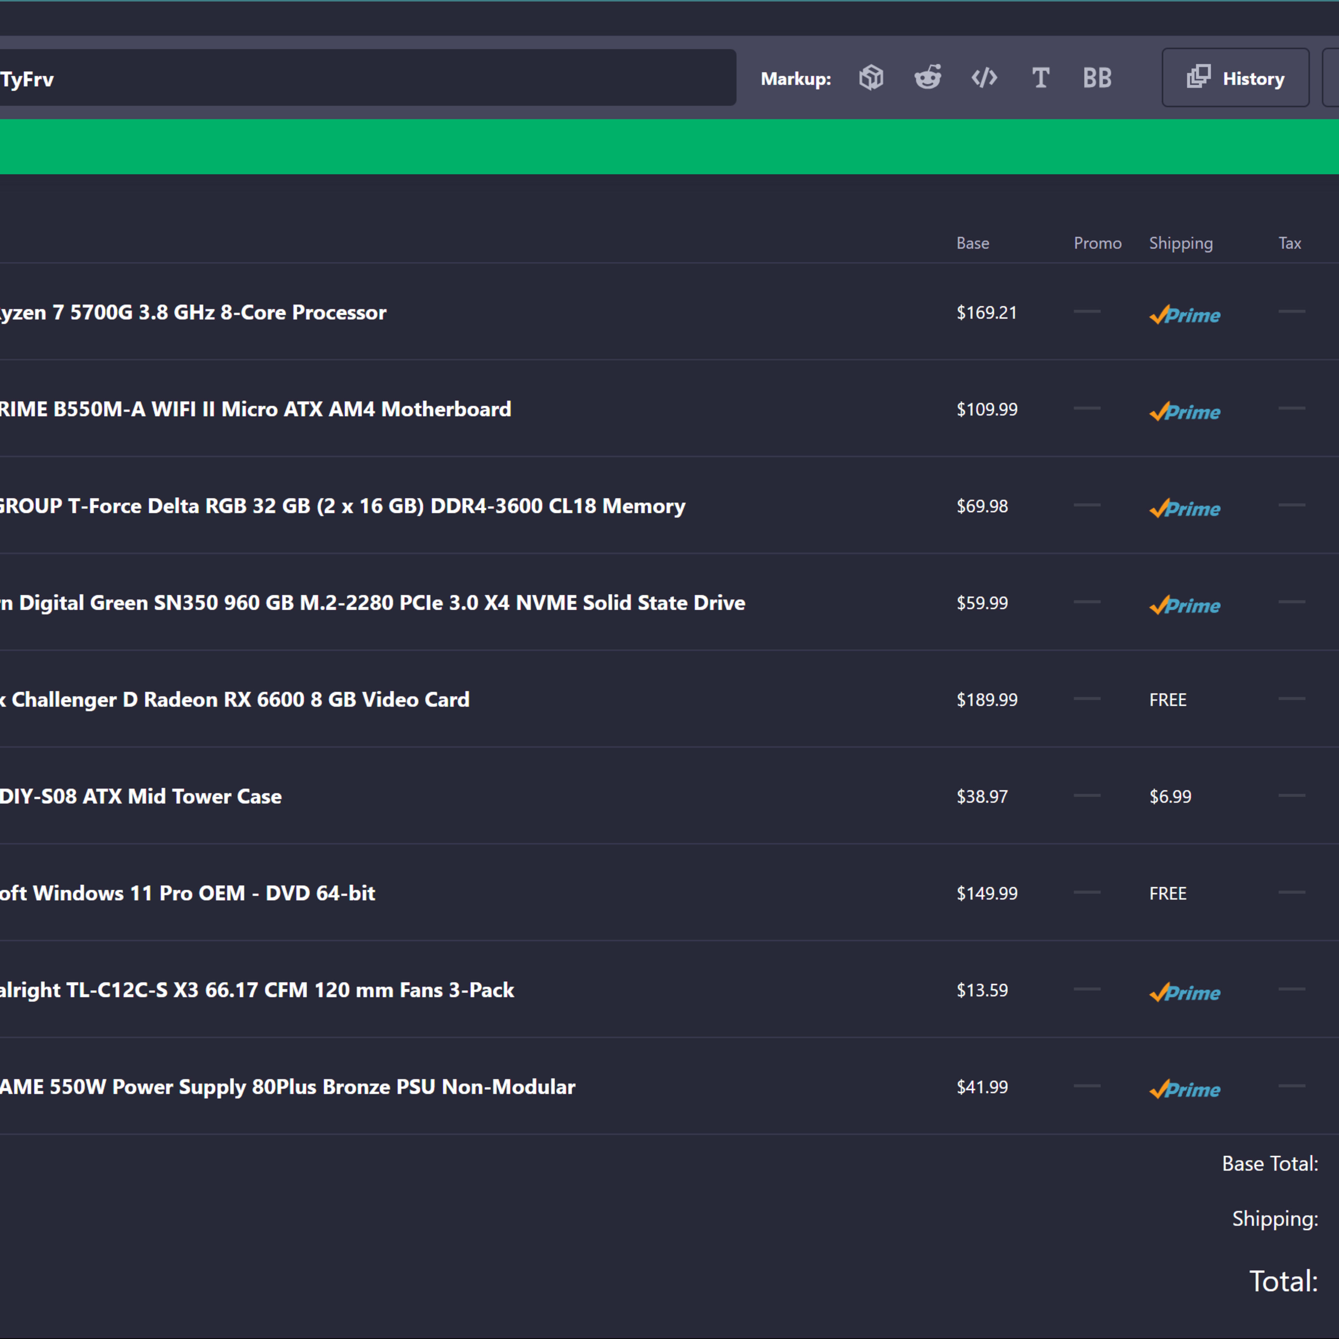Click the Prime badge for the T-Force memory

click(x=1185, y=509)
